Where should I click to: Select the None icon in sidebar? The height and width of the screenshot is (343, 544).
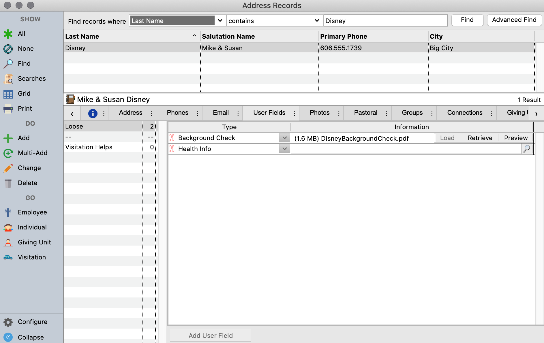(8, 49)
